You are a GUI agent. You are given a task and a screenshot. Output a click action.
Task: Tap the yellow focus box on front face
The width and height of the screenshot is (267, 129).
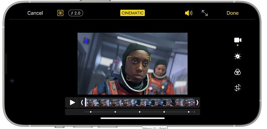138,68
